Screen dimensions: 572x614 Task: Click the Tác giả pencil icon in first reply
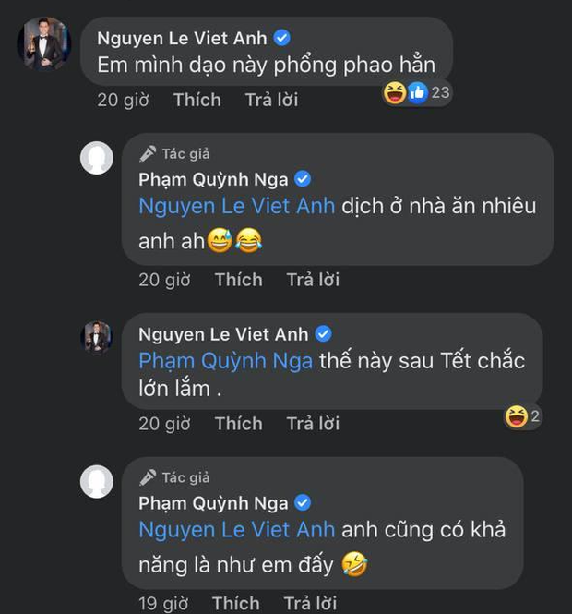(x=147, y=154)
